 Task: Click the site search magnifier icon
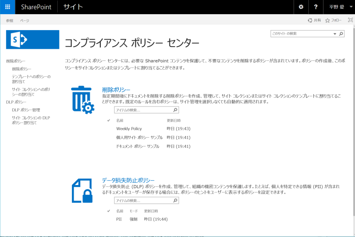pos(341,34)
